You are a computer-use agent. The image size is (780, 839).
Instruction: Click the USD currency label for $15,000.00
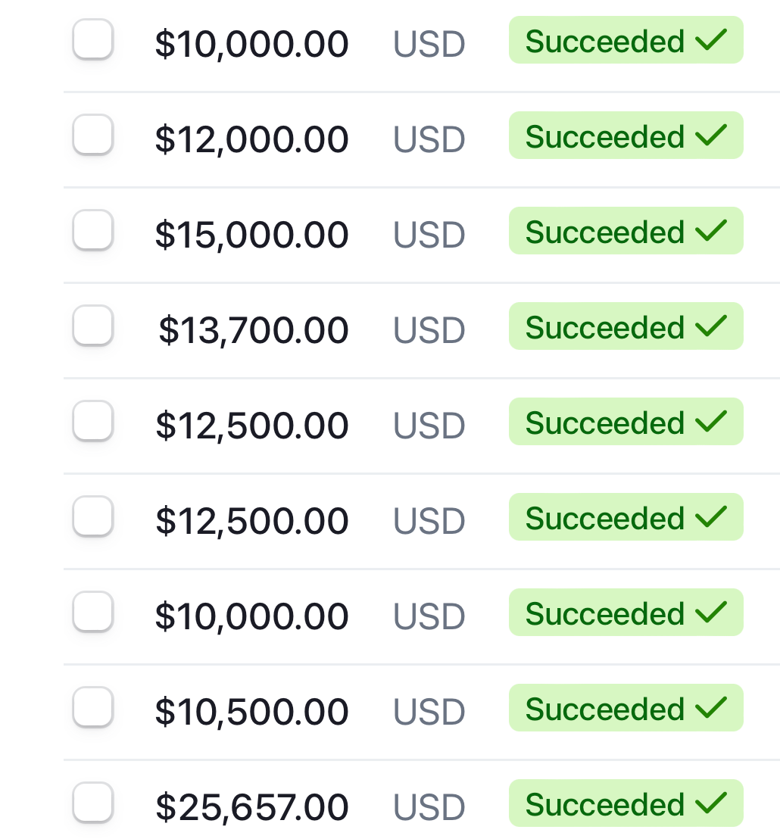429,235
